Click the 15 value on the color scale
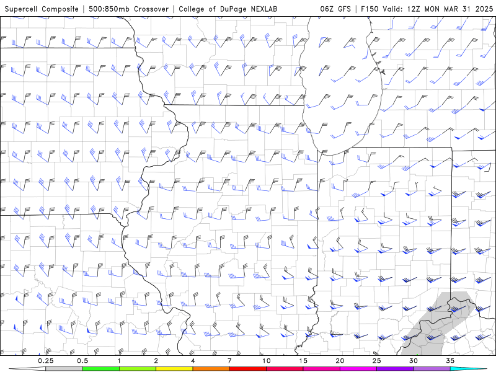This screenshot has height=372, width=496. tap(303, 361)
